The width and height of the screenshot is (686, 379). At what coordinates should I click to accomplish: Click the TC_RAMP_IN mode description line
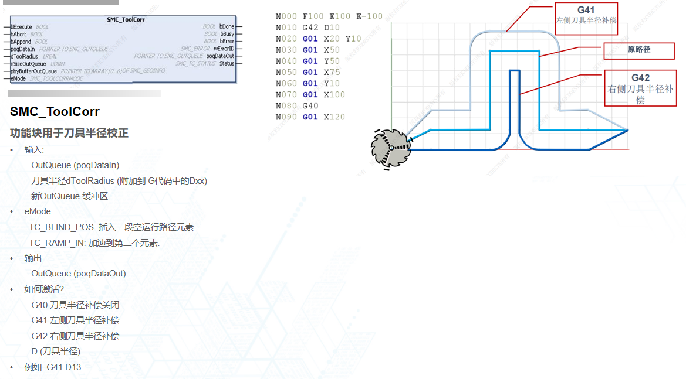94,243
